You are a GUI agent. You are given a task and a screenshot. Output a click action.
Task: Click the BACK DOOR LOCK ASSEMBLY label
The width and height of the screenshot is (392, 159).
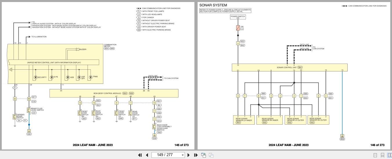164,128
